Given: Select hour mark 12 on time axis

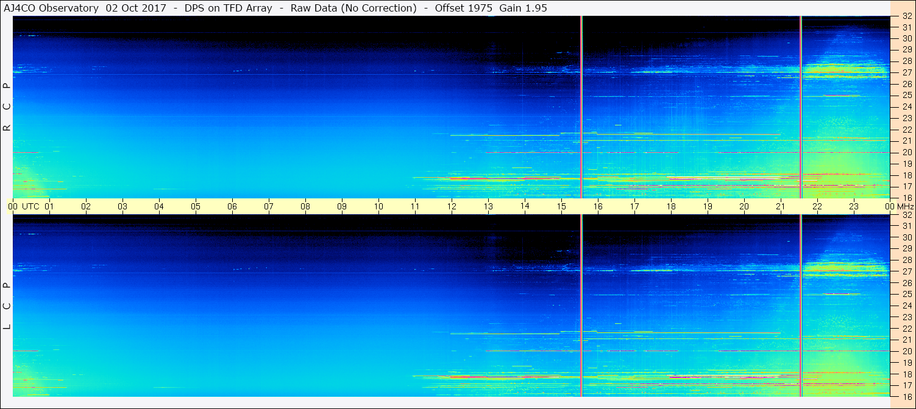Looking at the screenshot, I should coord(452,206).
